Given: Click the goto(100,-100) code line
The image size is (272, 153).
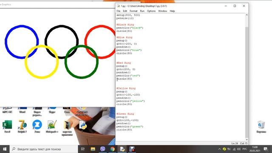Looking at the screenshot, I should (x=127, y=120).
